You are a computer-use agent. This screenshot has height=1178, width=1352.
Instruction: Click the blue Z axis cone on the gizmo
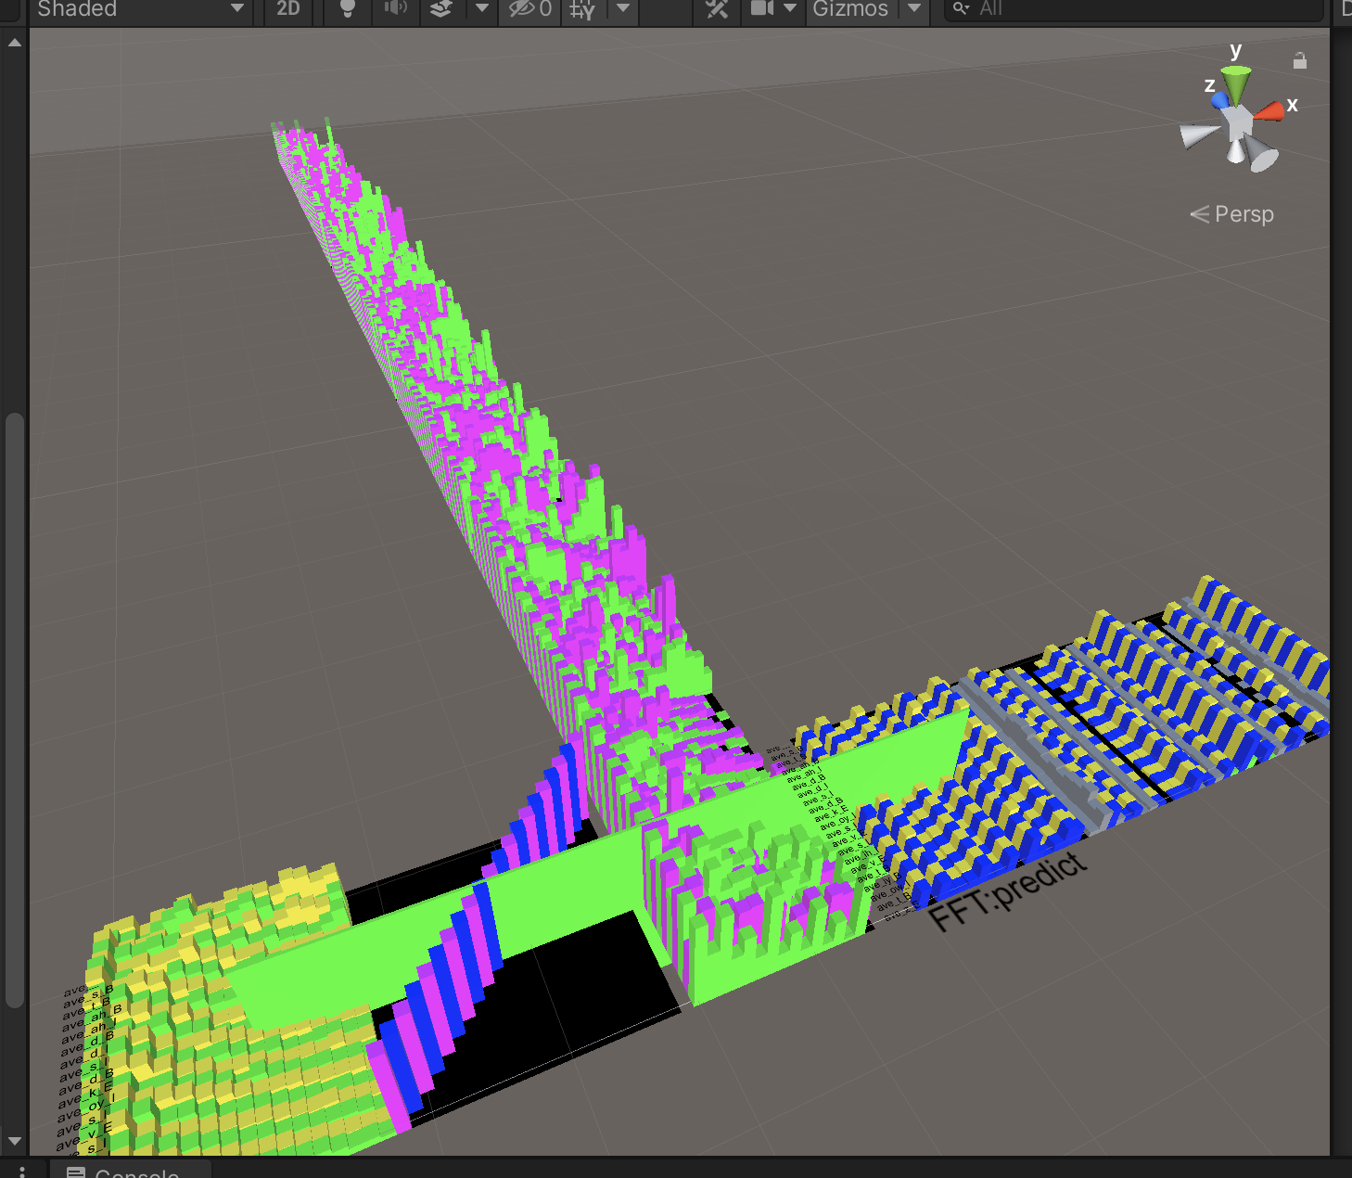[x=1219, y=99]
